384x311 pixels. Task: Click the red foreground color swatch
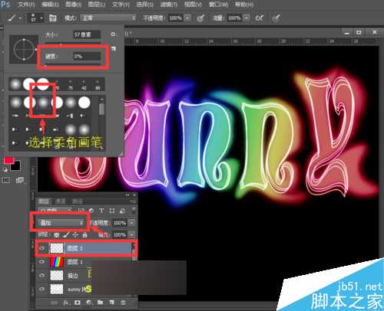click(x=8, y=160)
